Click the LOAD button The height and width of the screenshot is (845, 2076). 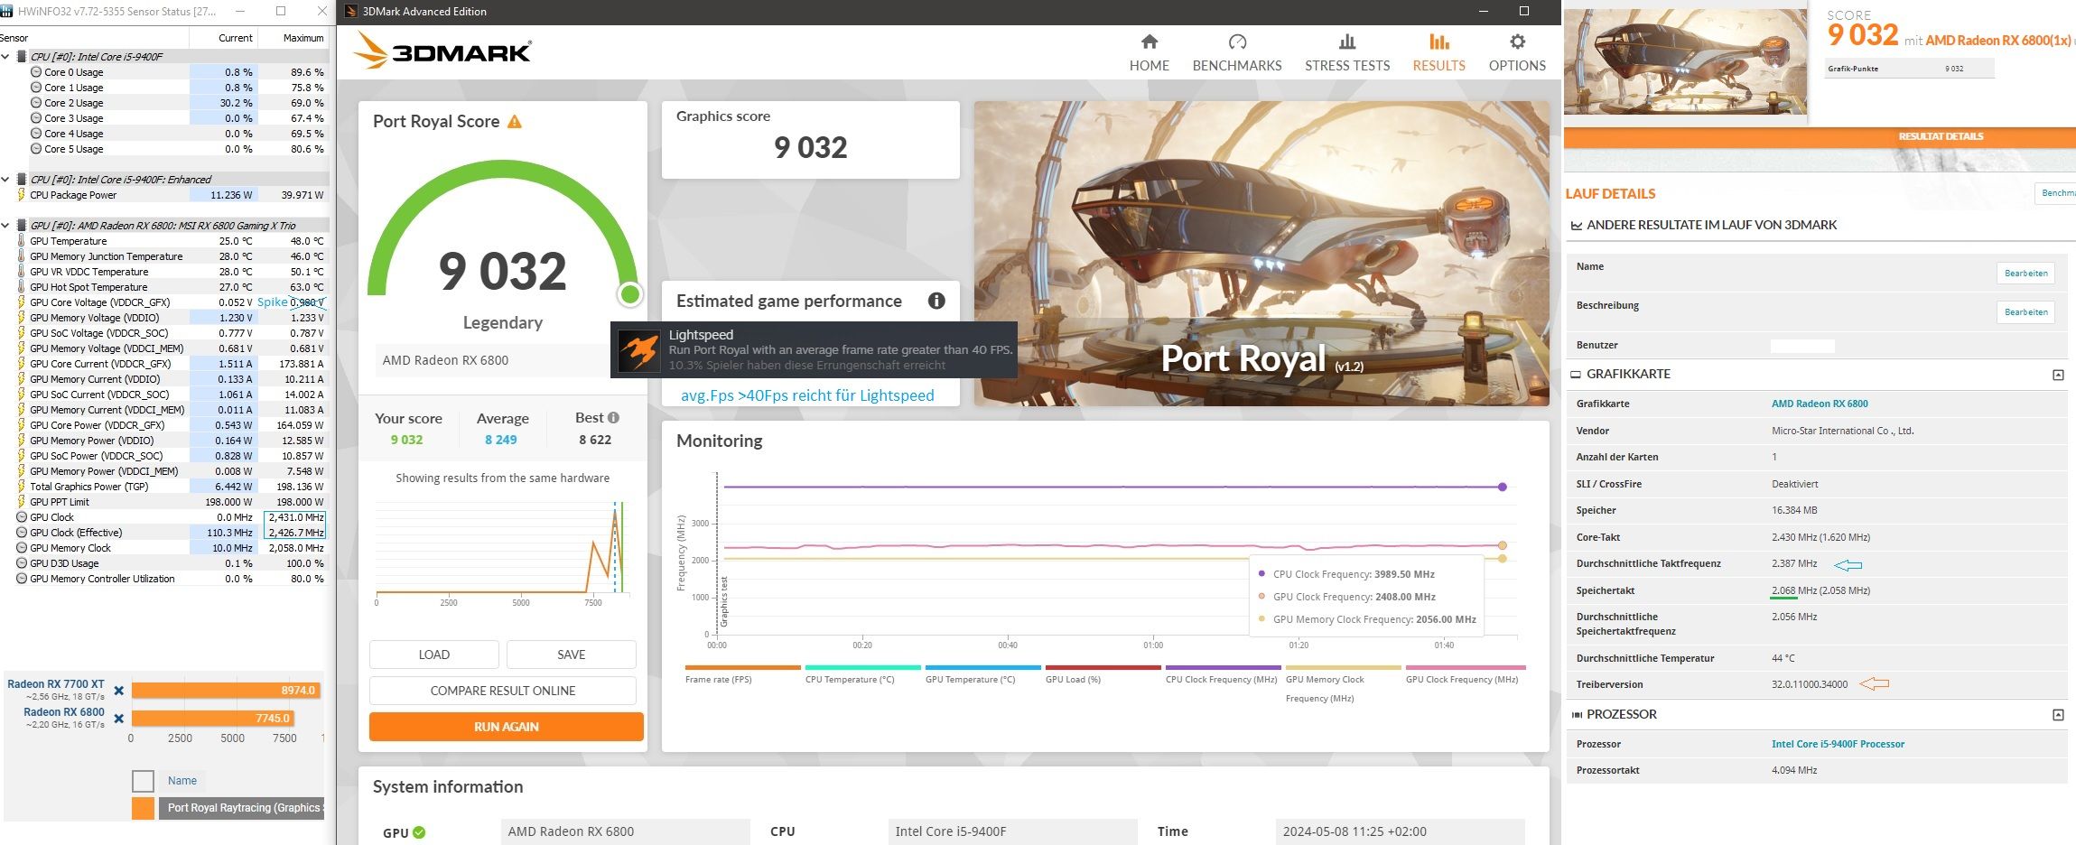[x=434, y=655]
